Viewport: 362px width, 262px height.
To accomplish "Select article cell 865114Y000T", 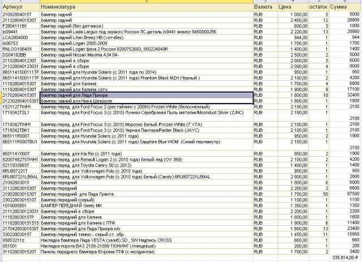I will tap(20, 154).
